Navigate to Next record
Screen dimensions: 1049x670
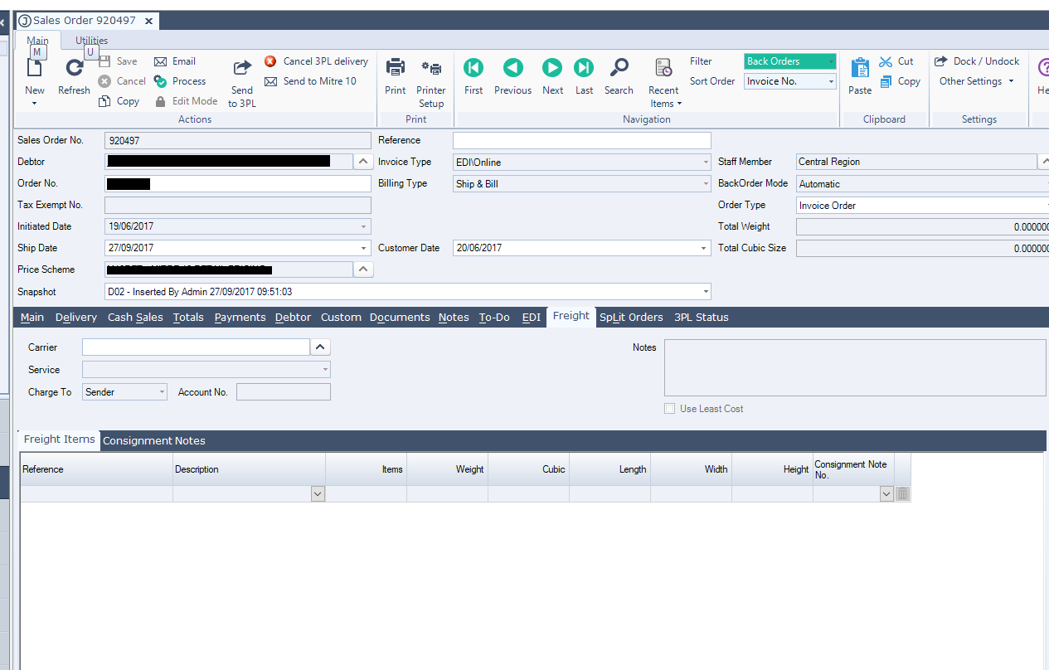(552, 68)
